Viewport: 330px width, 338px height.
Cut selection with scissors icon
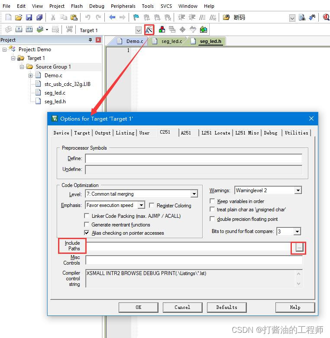(x=53, y=17)
